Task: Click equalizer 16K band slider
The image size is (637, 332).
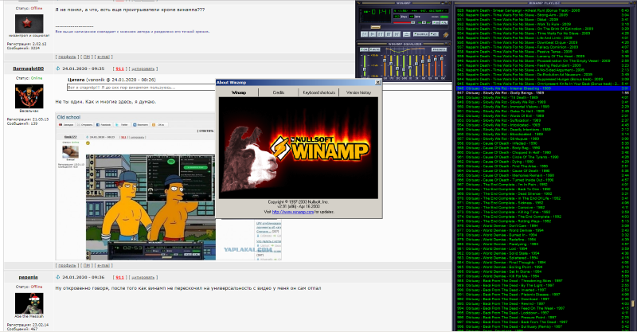Action: (x=442, y=66)
